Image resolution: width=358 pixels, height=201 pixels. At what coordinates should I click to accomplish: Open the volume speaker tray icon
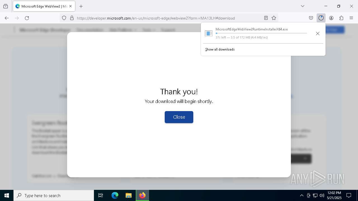(322, 195)
